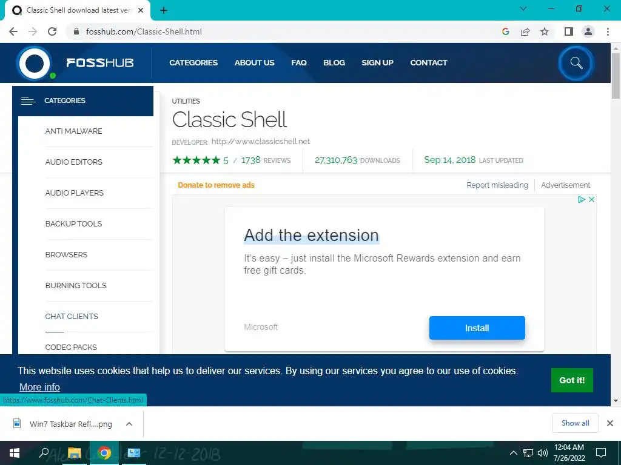Open the More info cookie link
The width and height of the screenshot is (621, 465).
click(39, 387)
